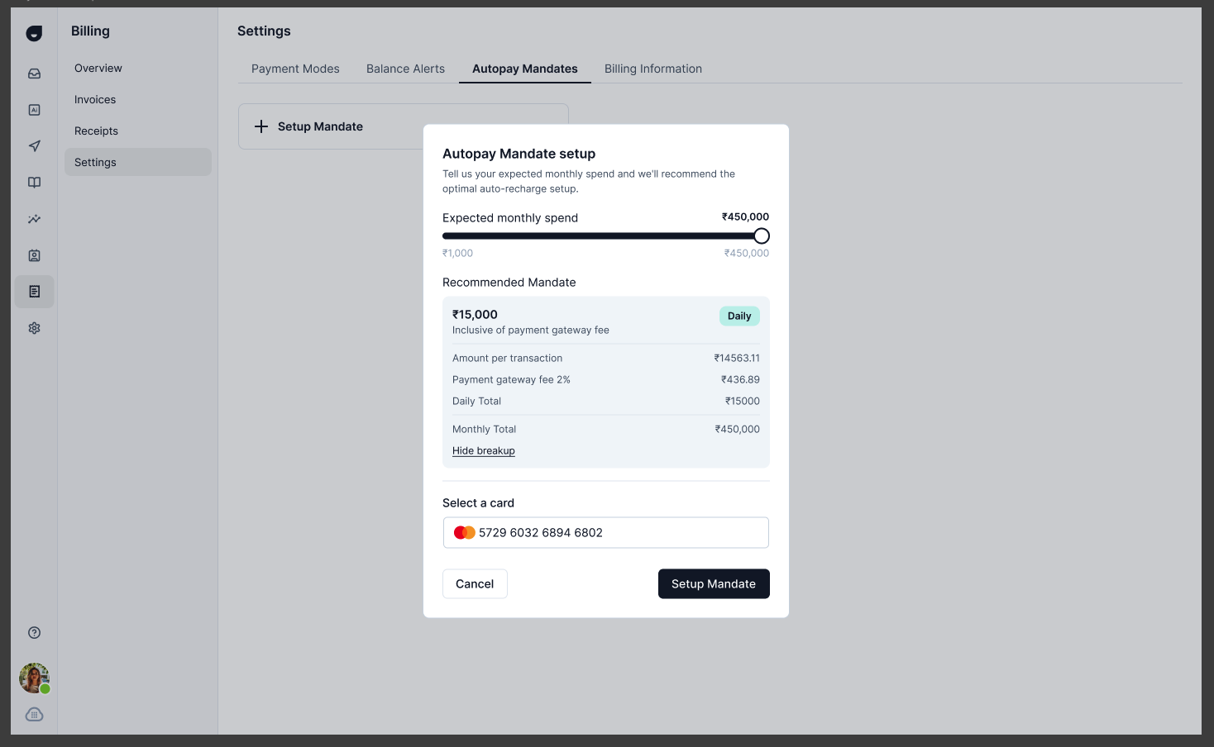Click the user profile avatar
1214x747 pixels.
coord(34,678)
